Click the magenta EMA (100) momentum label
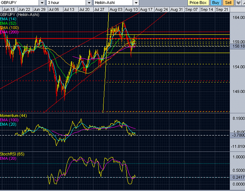This screenshot has height=191, width=245. tap(9, 120)
